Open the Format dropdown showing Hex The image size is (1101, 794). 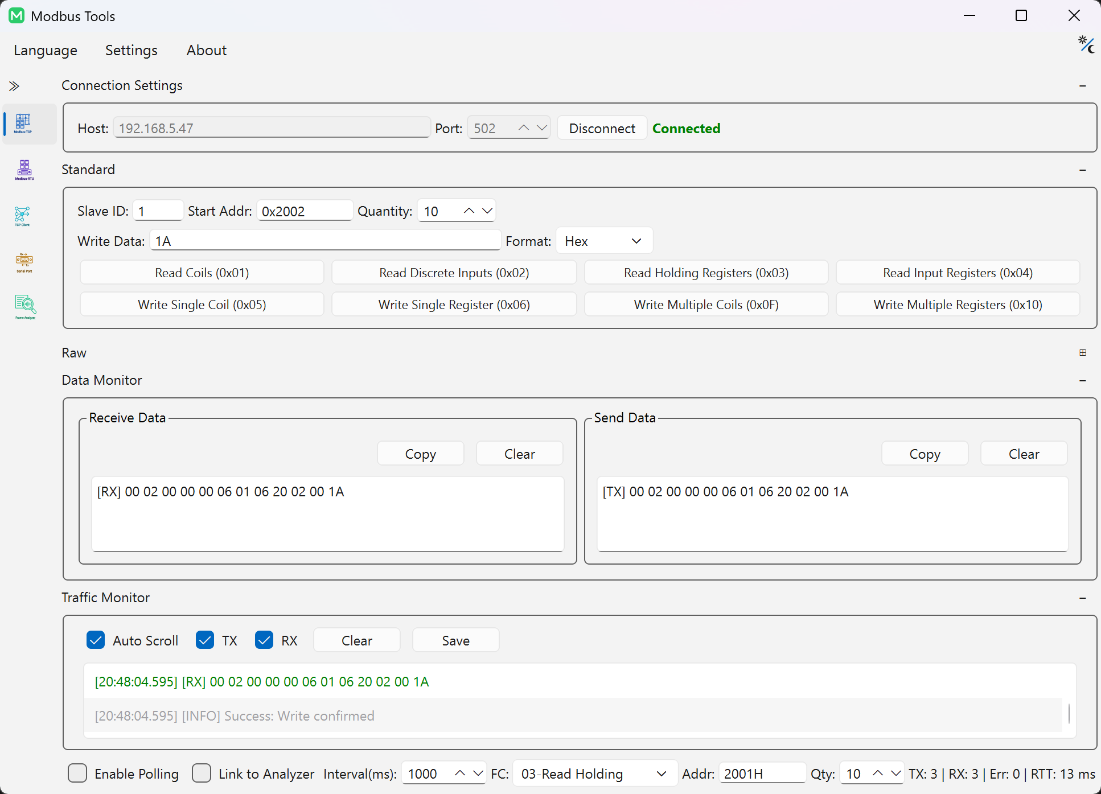tap(604, 241)
